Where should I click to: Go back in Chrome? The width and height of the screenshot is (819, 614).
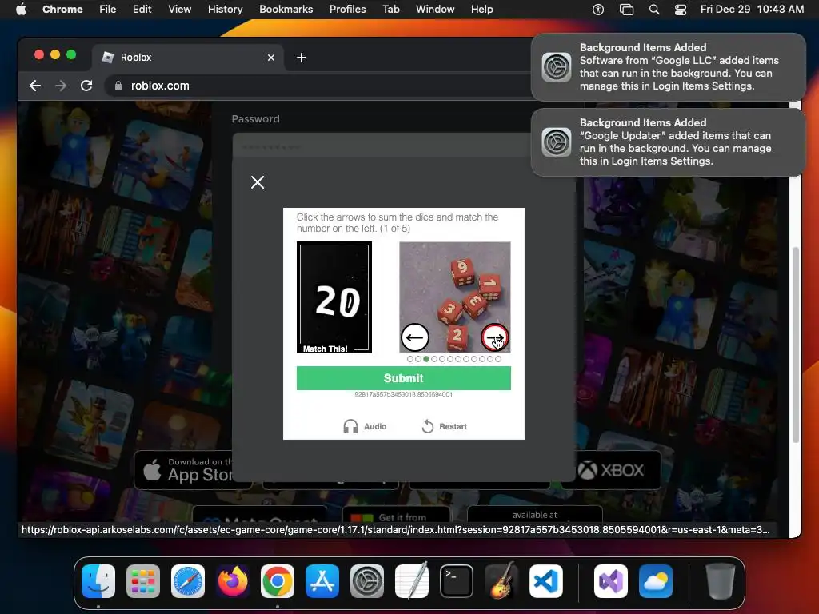pyautogui.click(x=35, y=86)
